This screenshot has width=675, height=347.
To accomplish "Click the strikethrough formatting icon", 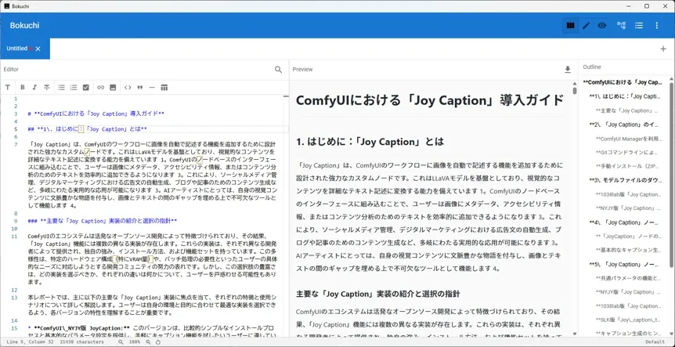I will click(x=46, y=87).
